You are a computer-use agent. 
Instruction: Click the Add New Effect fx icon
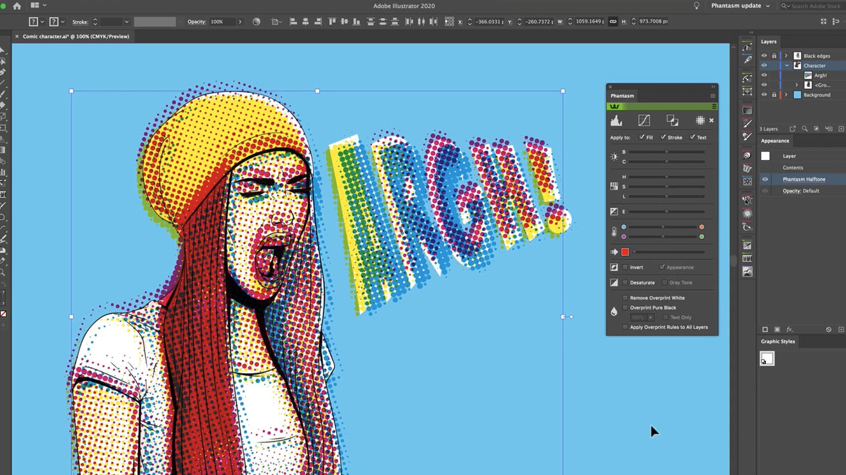pos(790,330)
